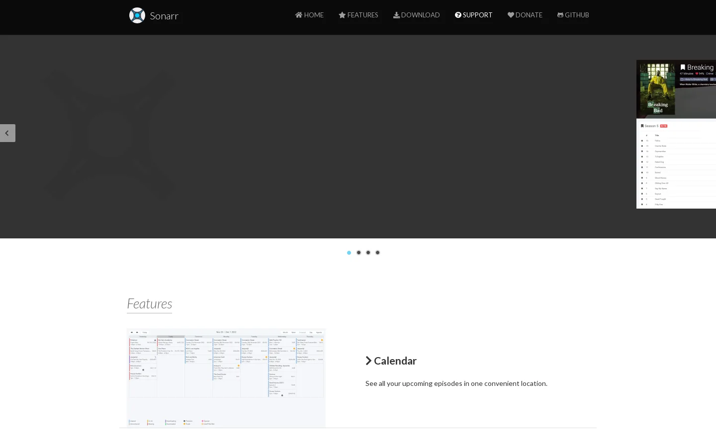The height and width of the screenshot is (447, 716).
Task: Open the DOWNLOAD menu item
Action: tap(417, 15)
